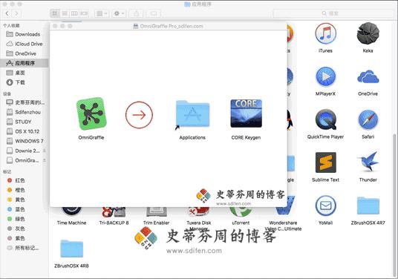Select 桌面 in the sidebar
The width and height of the screenshot is (398, 279).
coord(24,73)
